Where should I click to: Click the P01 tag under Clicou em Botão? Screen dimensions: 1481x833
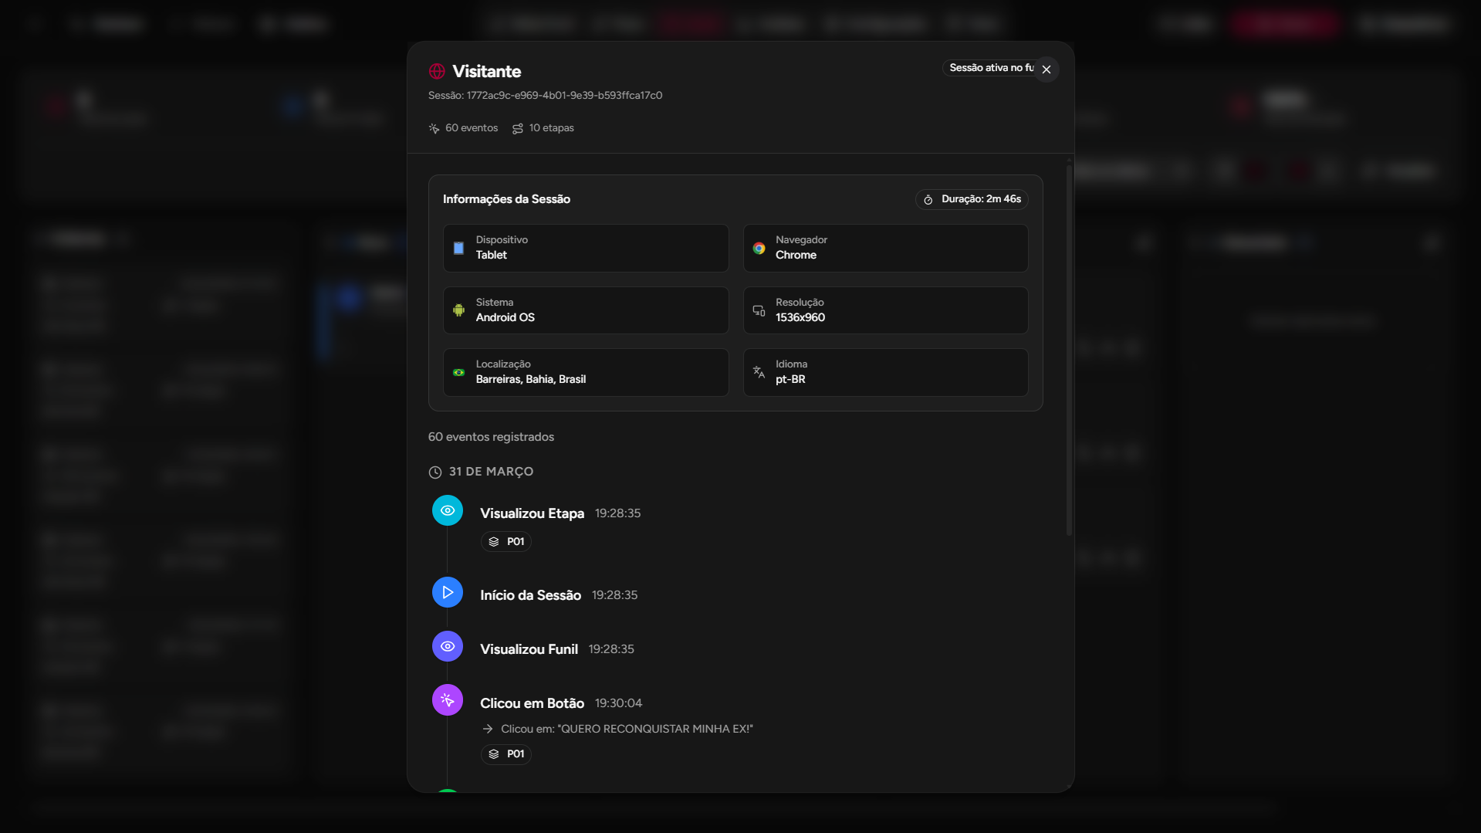pos(506,754)
